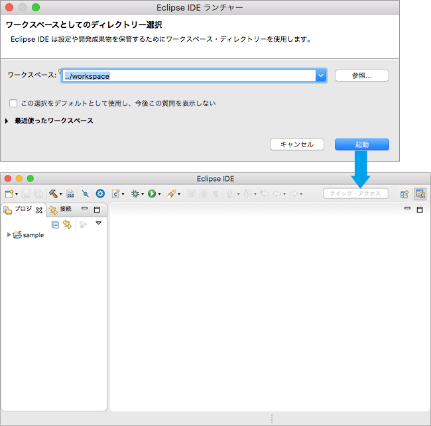The image size is (431, 426).
Task: Focus the Quick Access search field
Action: click(x=355, y=193)
